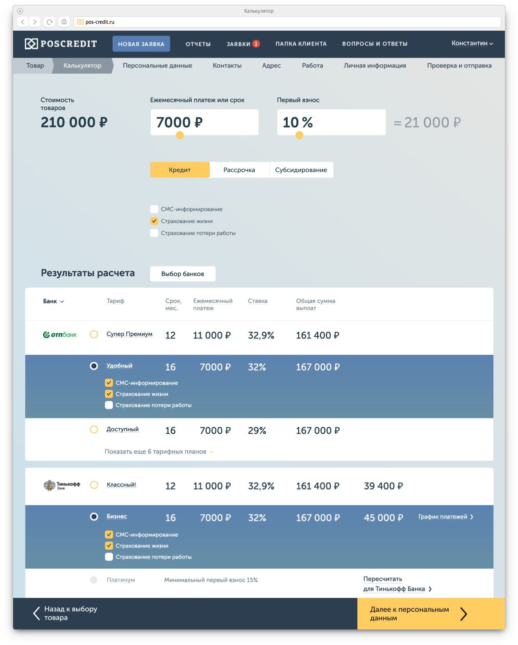Image resolution: width=518 pixels, height=645 pixels.
Task: Click Далее к персональным данным button
Action: (431, 613)
